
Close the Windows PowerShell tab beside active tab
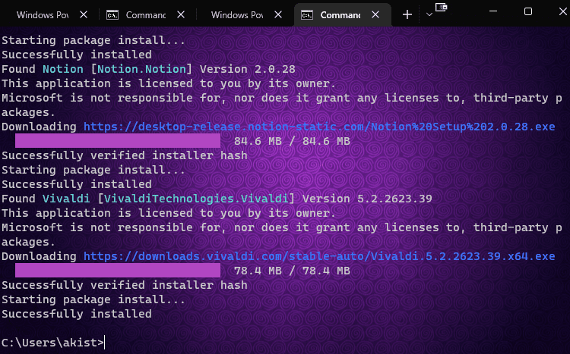coord(278,15)
